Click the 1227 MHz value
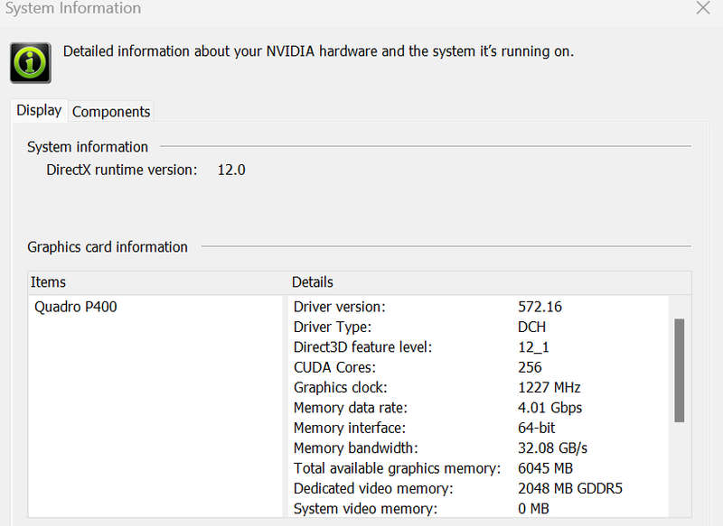723x526 pixels. (549, 387)
